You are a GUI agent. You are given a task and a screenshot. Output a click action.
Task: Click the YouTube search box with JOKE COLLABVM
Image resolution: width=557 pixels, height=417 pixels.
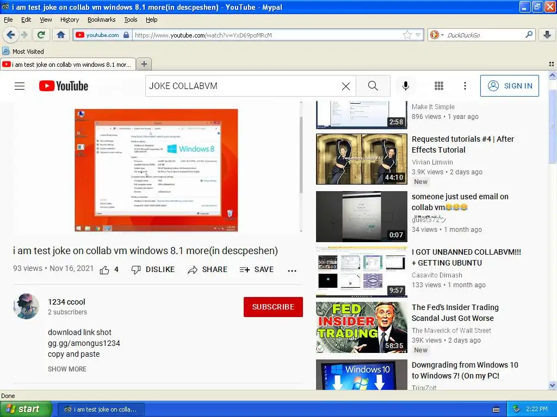(243, 86)
